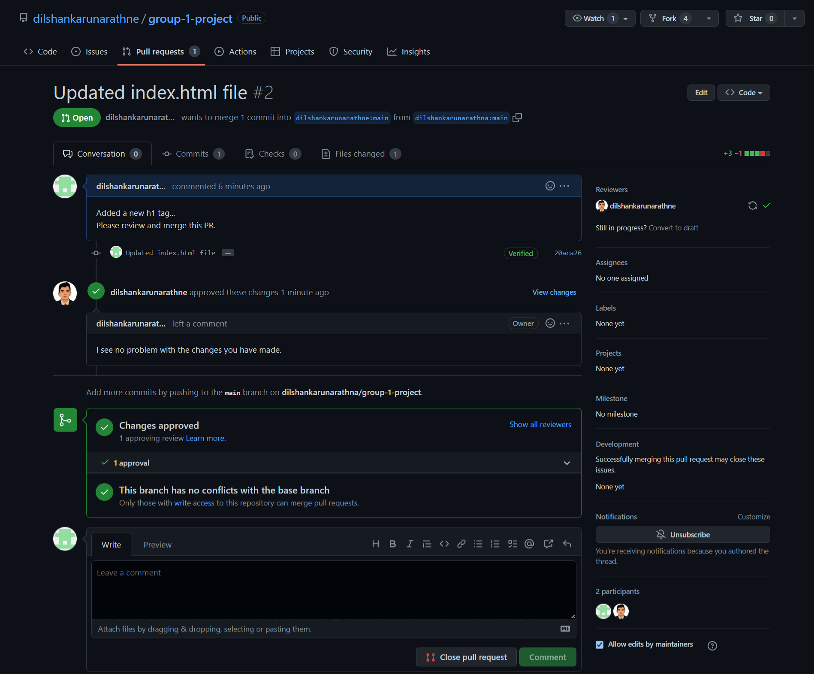
Task: Expand the 1 approval section
Action: [334, 463]
